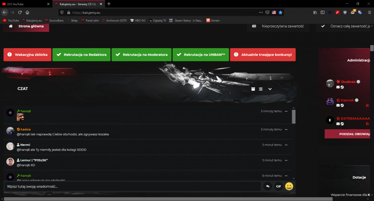Open page actions three-dot menu in address bar

click(261, 12)
